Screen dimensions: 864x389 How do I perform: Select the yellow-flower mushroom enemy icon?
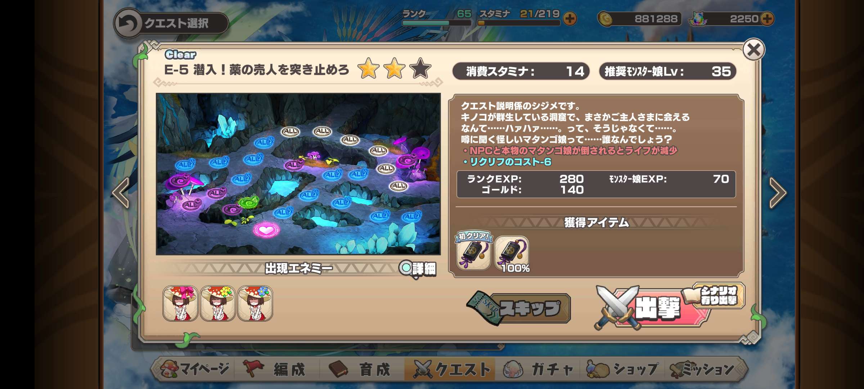pos(218,304)
